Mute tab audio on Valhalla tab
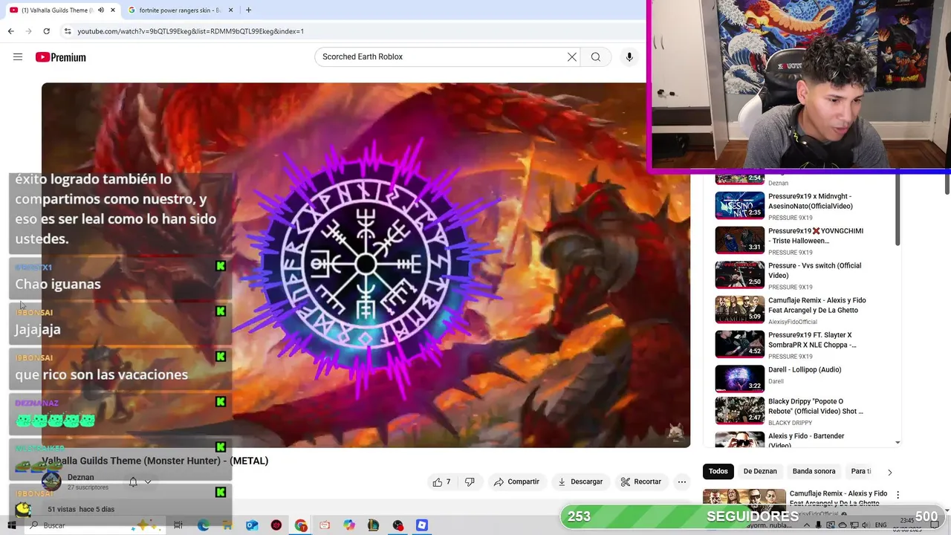The width and height of the screenshot is (951, 535). coord(101,10)
